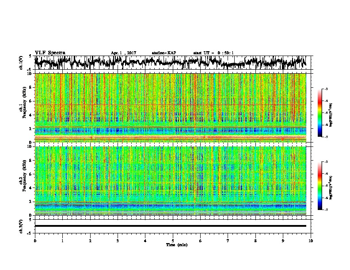Click the "3" tick on the time axis

point(118,241)
